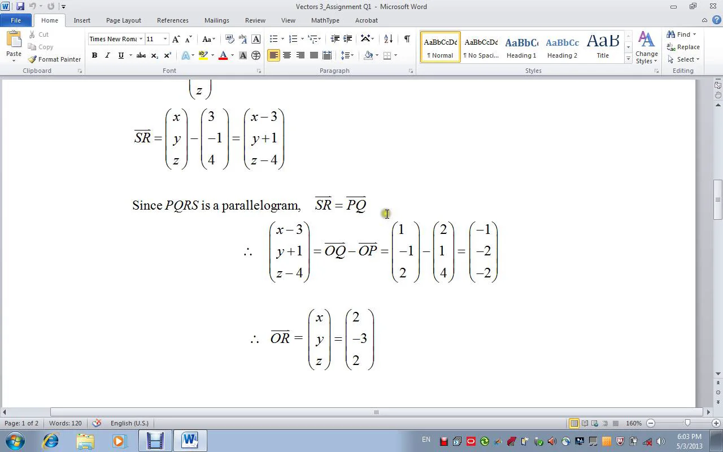This screenshot has height=452, width=723.
Task: Apply subscript formatting
Action: click(x=154, y=55)
